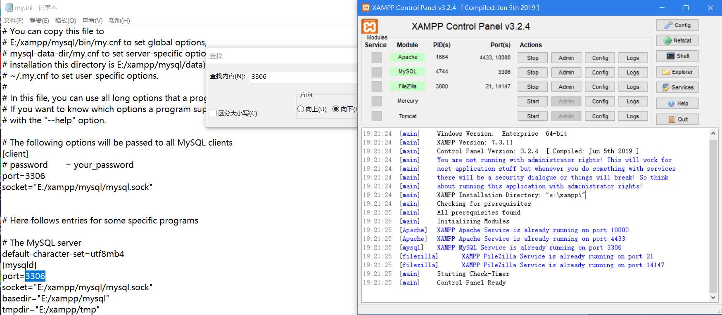Open MySQL Admin page
722x315 pixels.
tap(566, 73)
